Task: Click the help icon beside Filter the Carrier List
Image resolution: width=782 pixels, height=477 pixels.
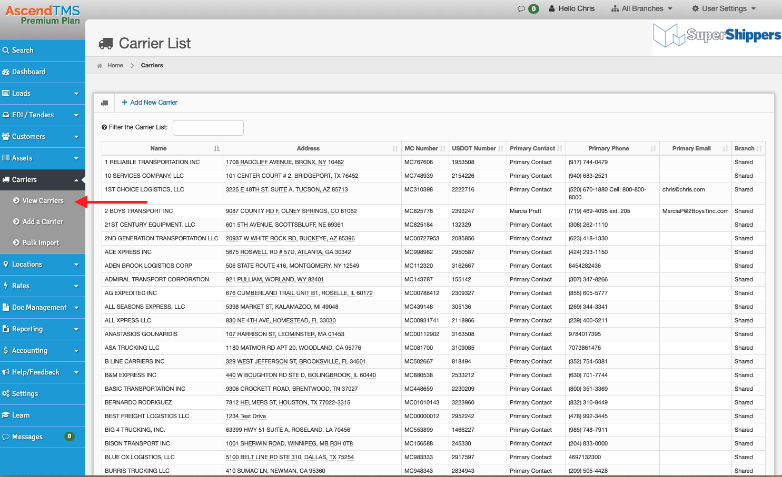Action: pos(104,127)
